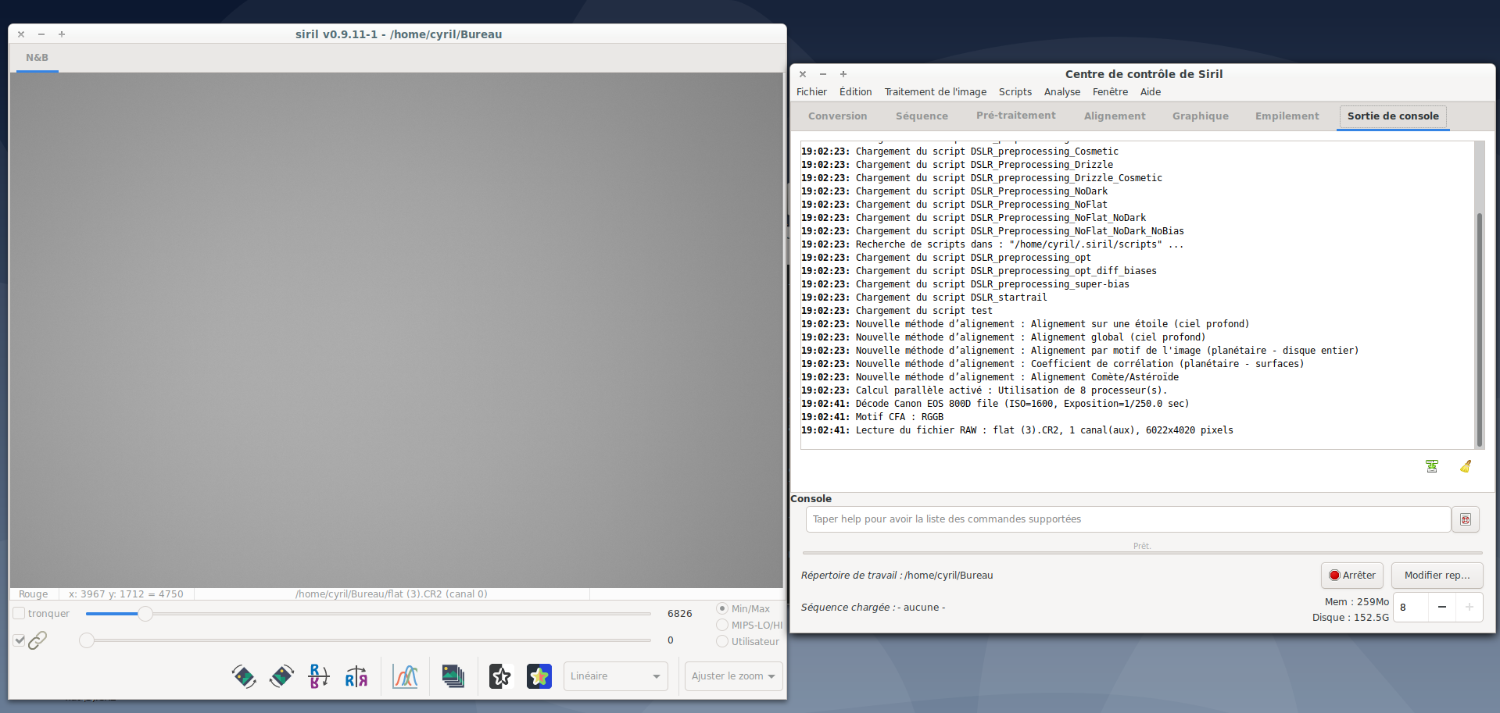Close the Centre de contrôle window

(x=803, y=74)
